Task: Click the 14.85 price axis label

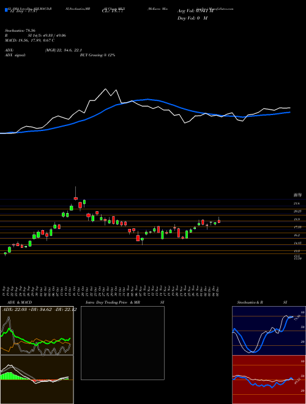Action: click(x=297, y=243)
